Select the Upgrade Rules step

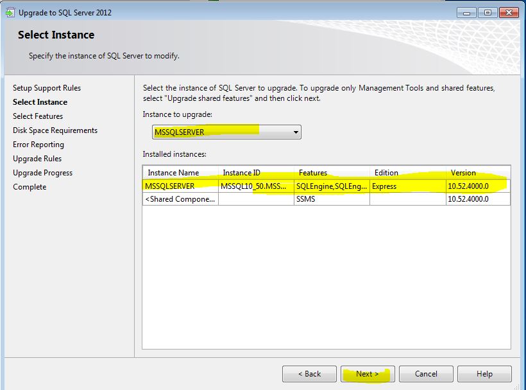(37, 159)
